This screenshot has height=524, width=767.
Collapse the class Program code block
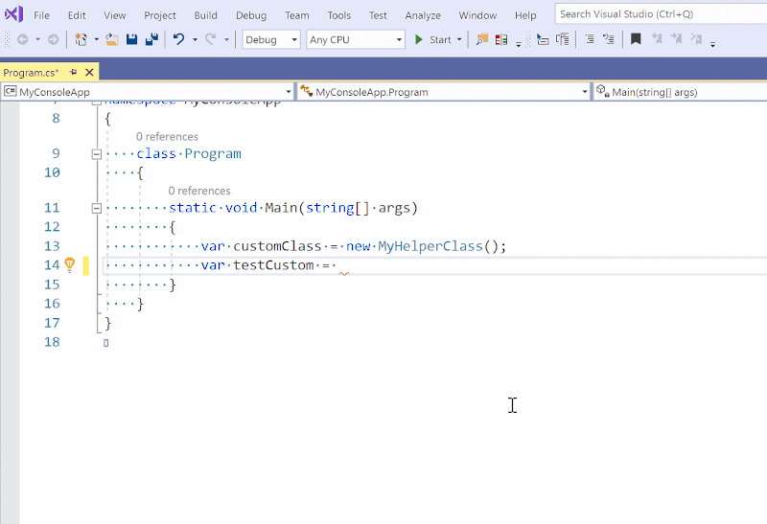point(97,154)
